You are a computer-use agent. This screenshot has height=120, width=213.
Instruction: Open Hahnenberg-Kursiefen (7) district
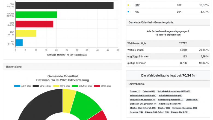tap(170, 100)
